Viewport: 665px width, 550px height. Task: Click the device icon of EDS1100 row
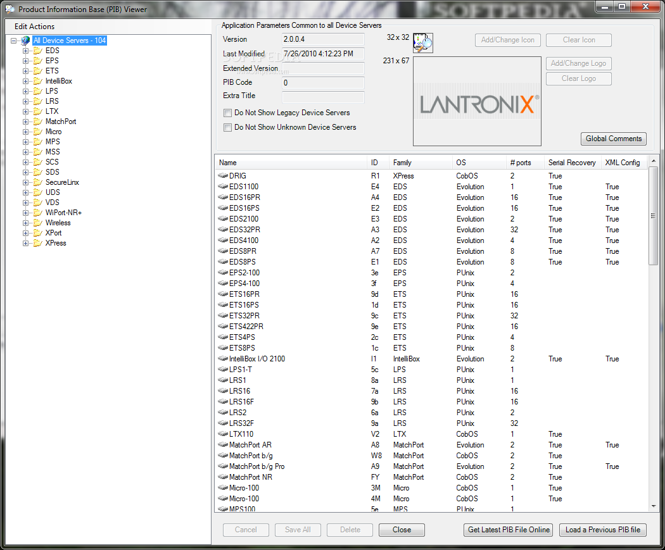(x=223, y=187)
